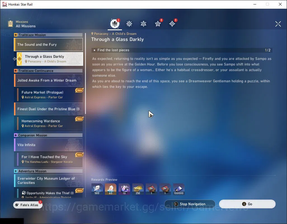Switch to the Trailblaze Continuance filter tab
Image resolution: width=287 pixels, height=224 pixels.
pyautogui.click(x=143, y=24)
